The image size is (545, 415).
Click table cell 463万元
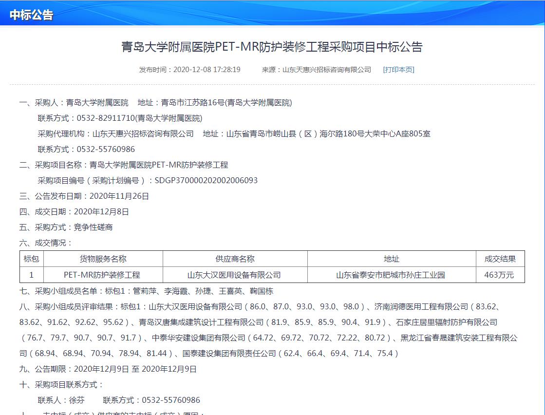[x=499, y=275]
